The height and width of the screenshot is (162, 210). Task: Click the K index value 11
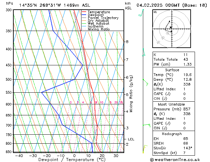pos(186,55)
